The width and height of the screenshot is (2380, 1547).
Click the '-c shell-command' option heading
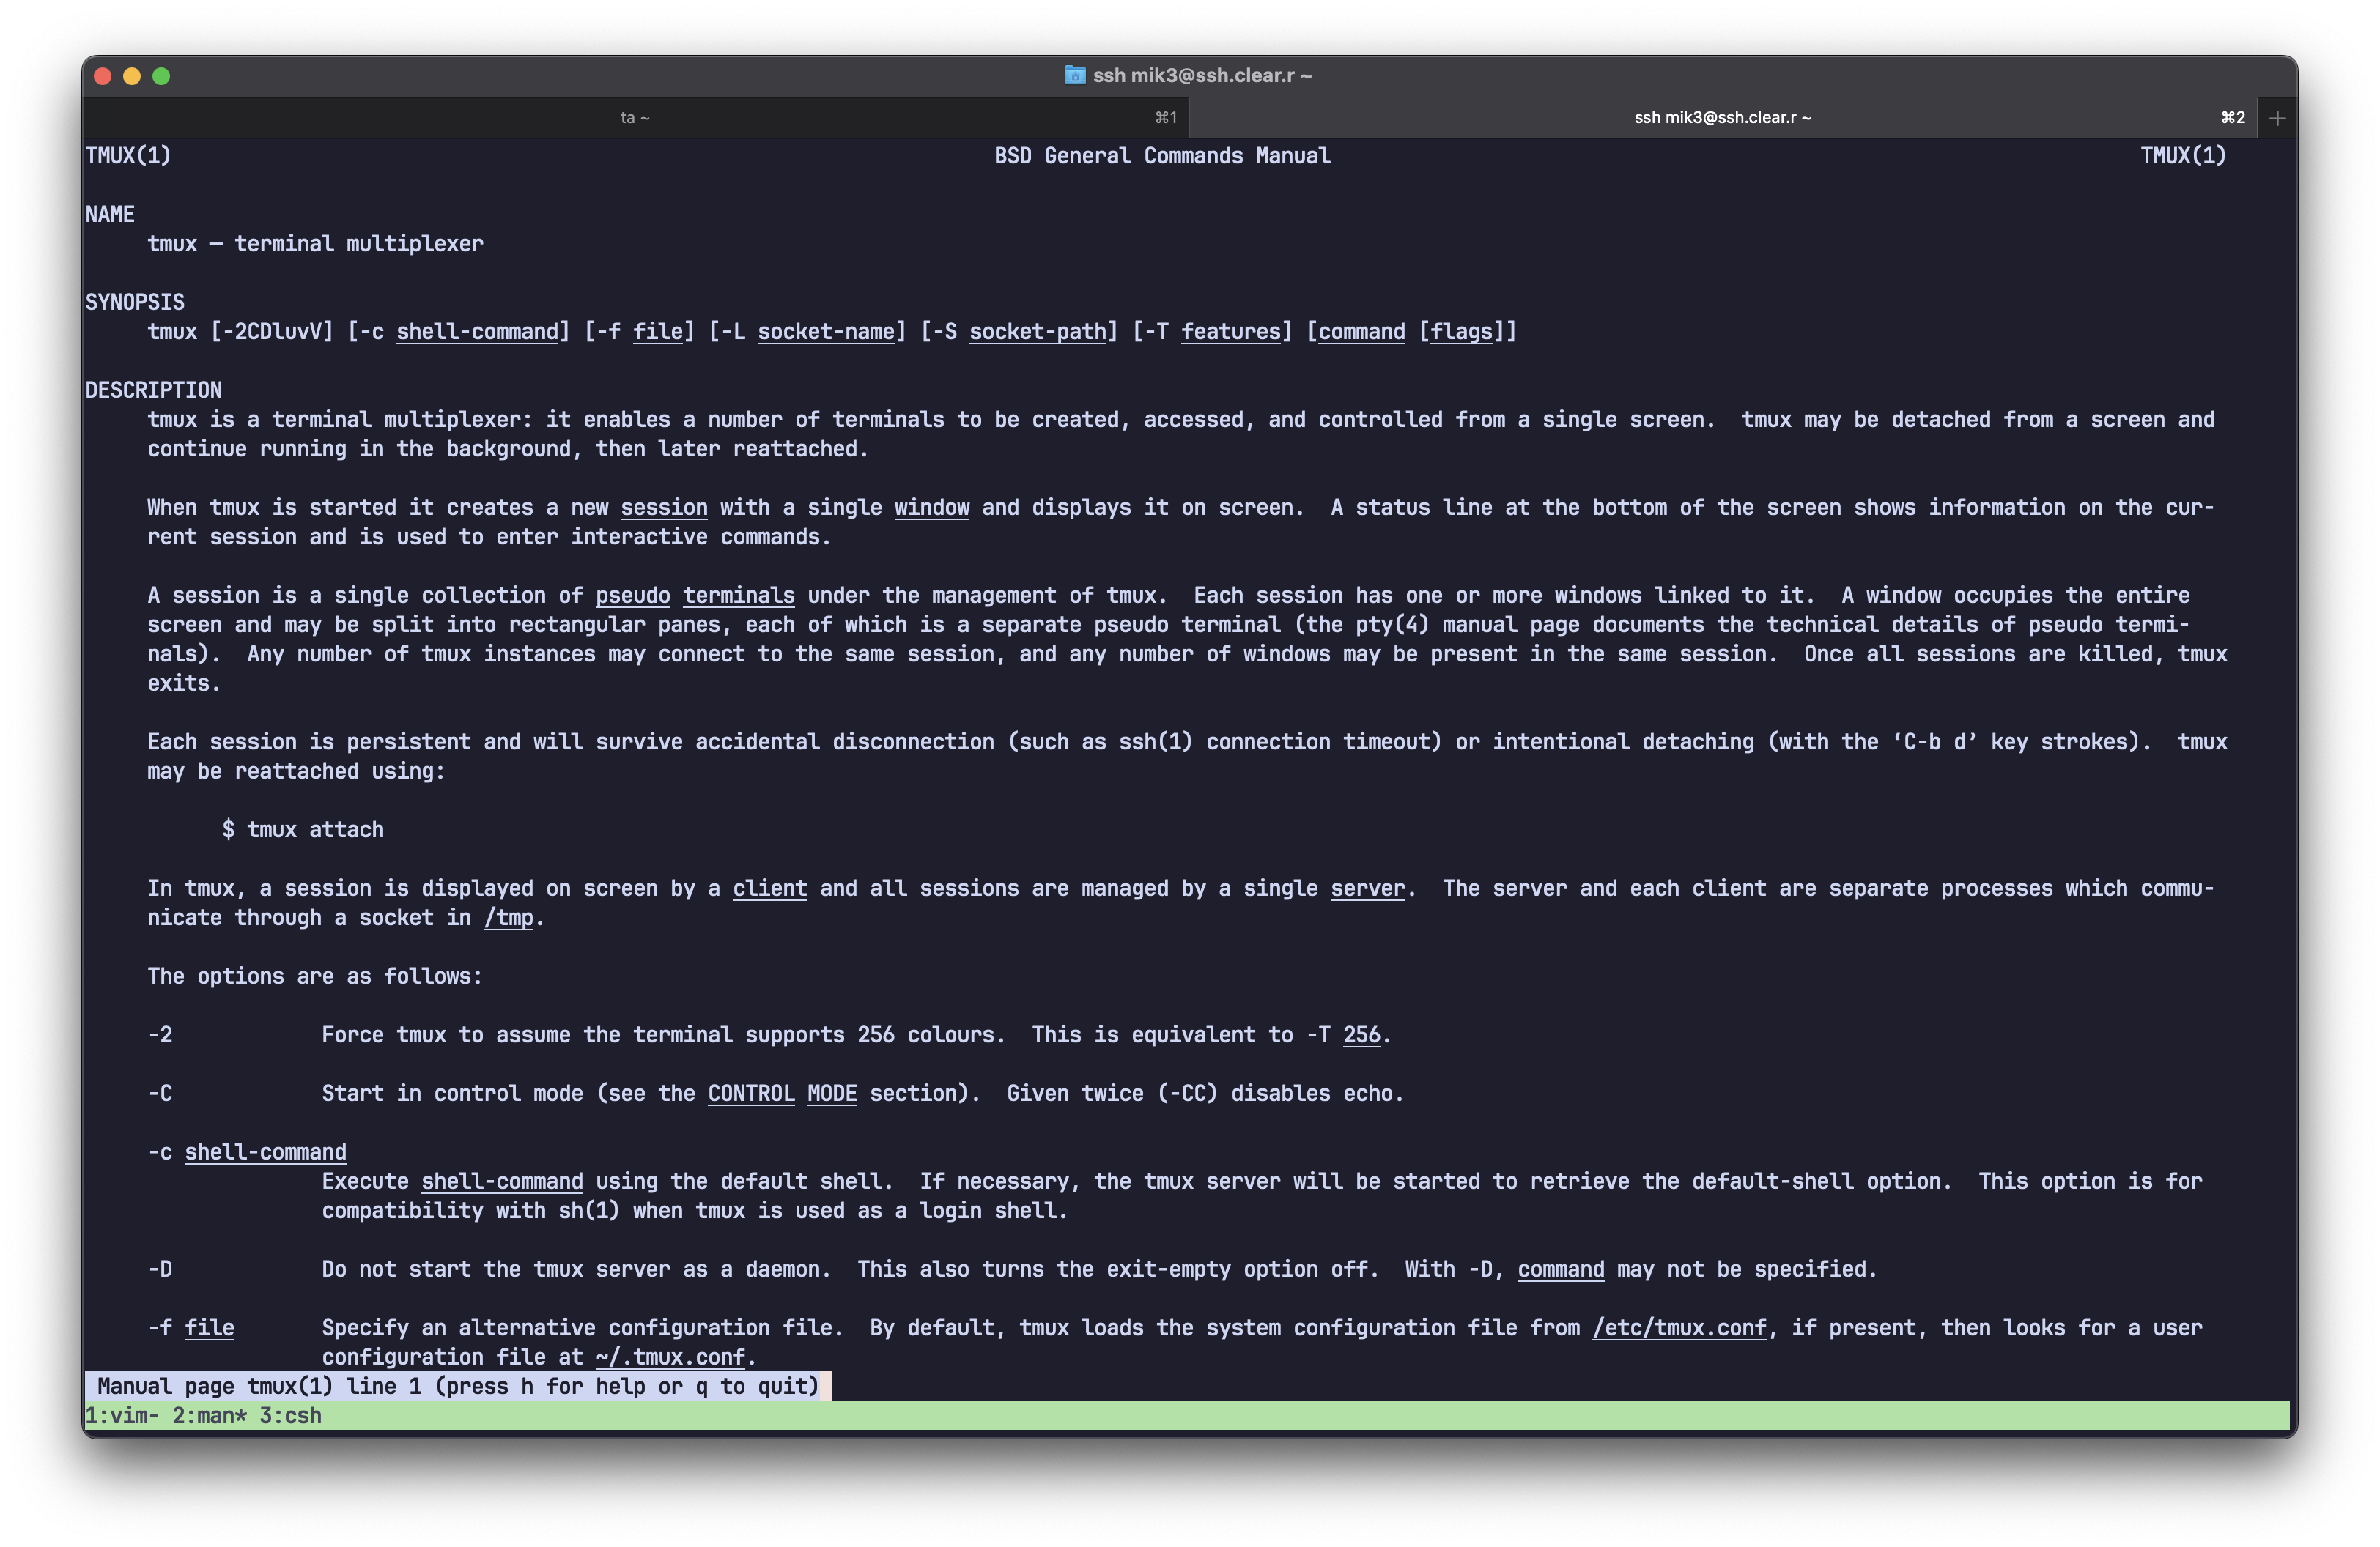[247, 1152]
